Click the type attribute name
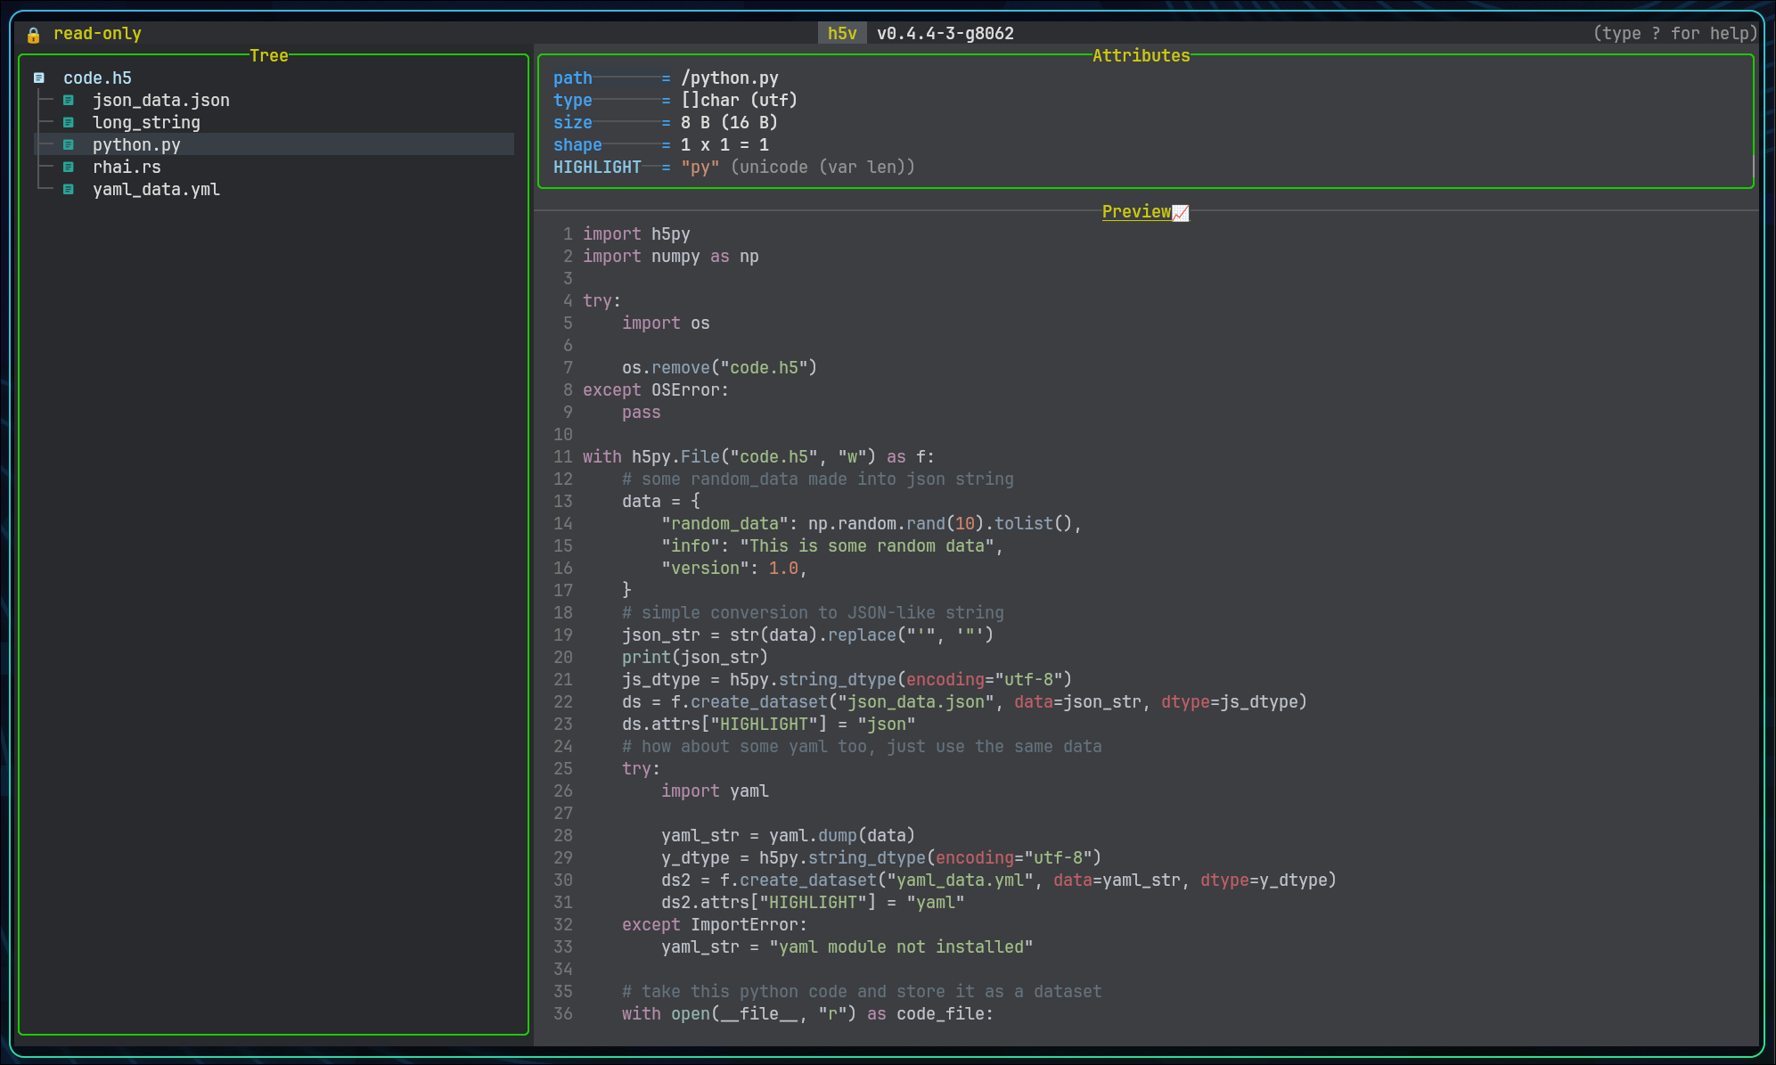The height and width of the screenshot is (1065, 1776). pyautogui.click(x=572, y=100)
